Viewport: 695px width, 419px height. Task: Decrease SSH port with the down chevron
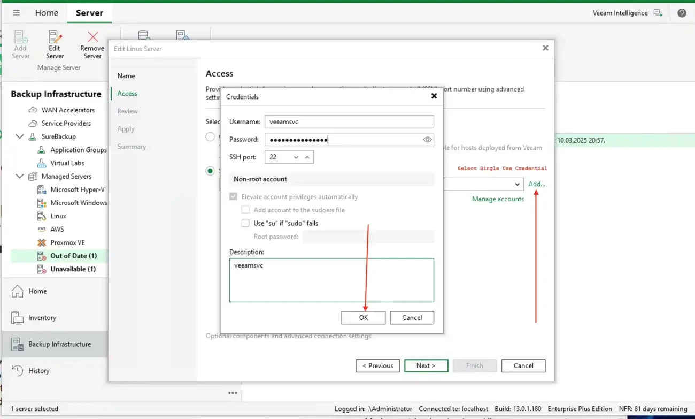296,157
